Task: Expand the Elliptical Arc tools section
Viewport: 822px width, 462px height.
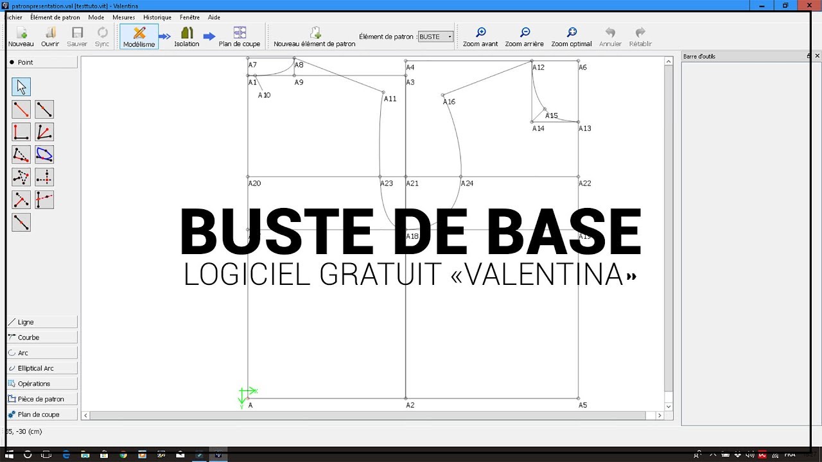Action: [42, 368]
